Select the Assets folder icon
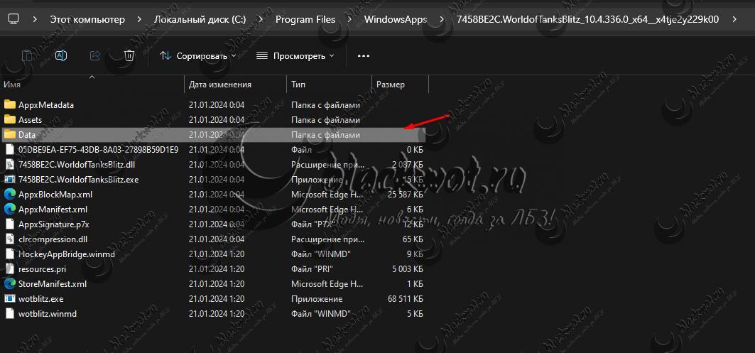755x353 pixels. [x=10, y=119]
